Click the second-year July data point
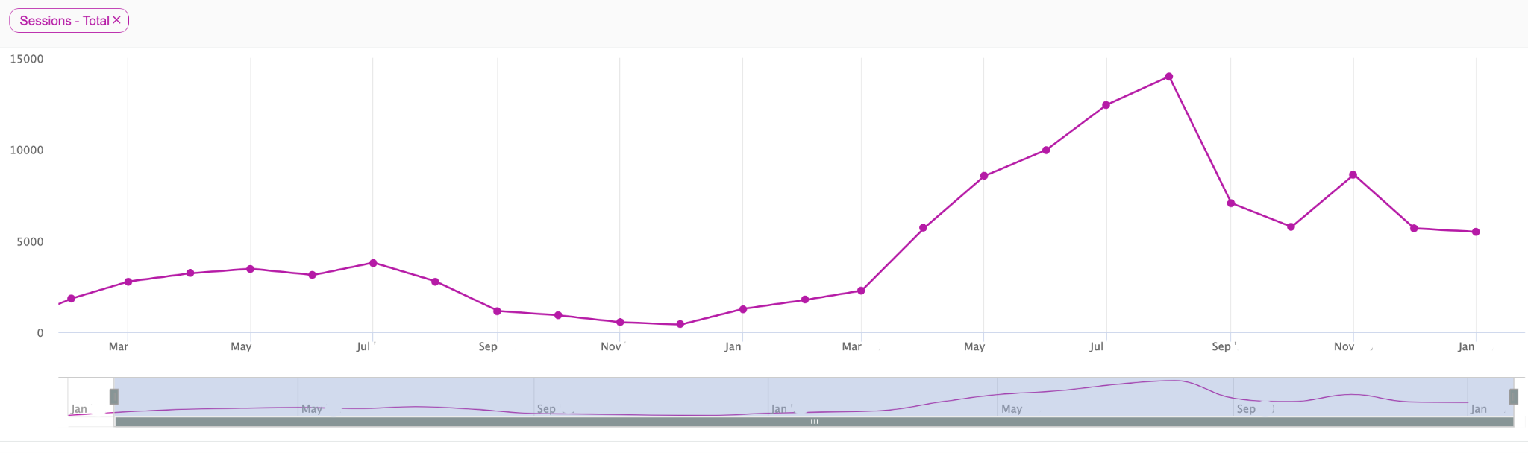 pos(1106,105)
